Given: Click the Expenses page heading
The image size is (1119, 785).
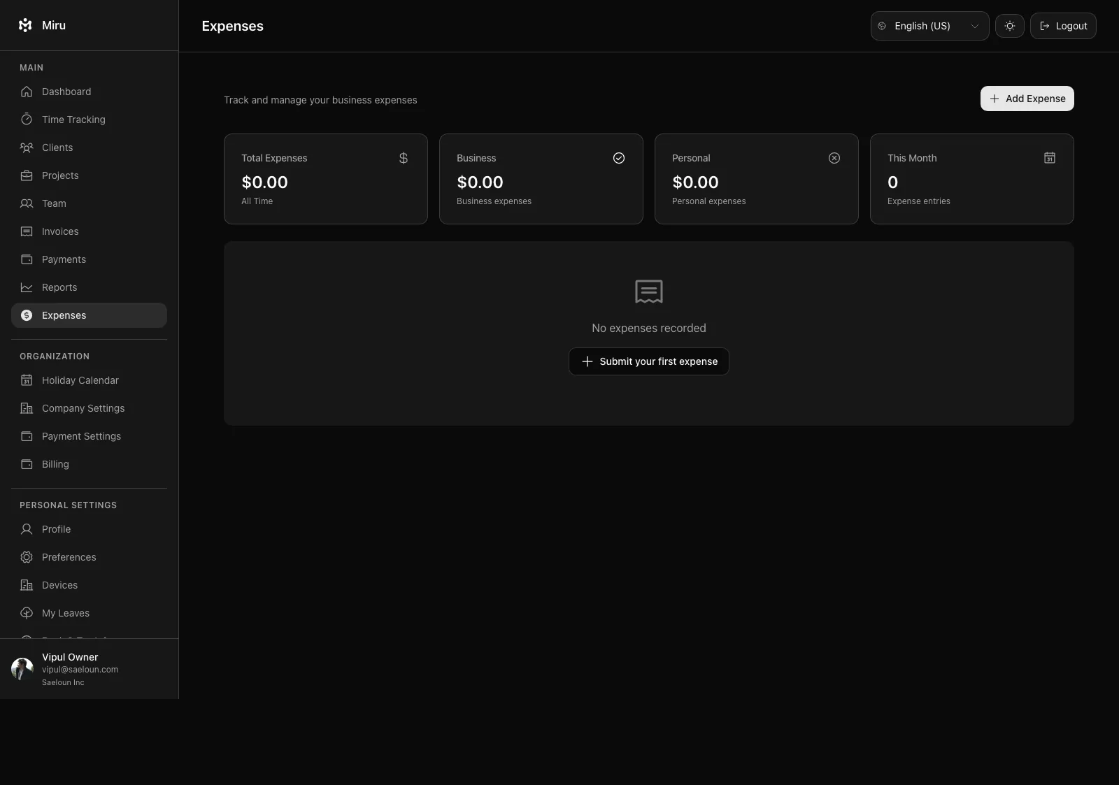Looking at the screenshot, I should [233, 26].
